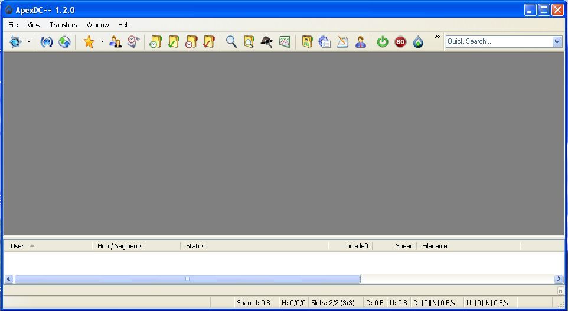Click the 'D: 0 B' downloaded status field

point(375,303)
